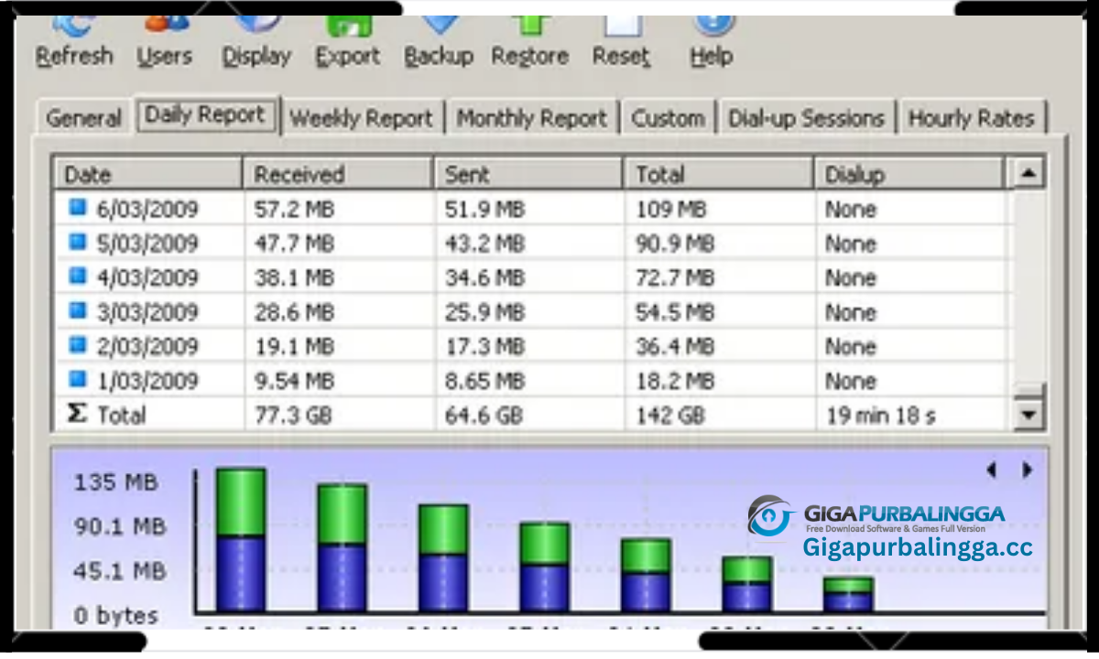Click the 36.4 MB total value
The height and width of the screenshot is (659, 1099).
(675, 347)
